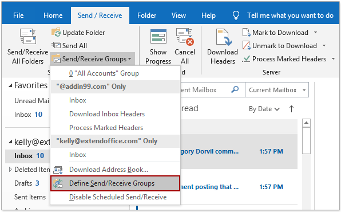
Task: Click the Cancel All button label
Action: pyautogui.click(x=185, y=57)
